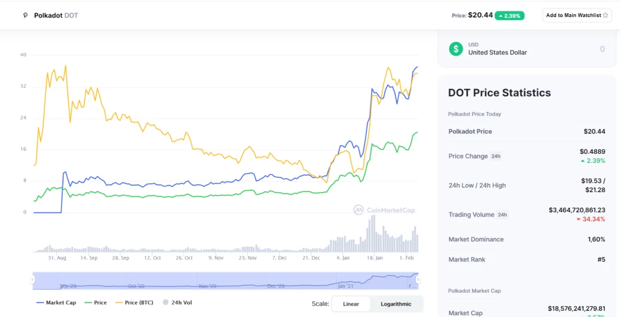Toggle the green Price legend series
This screenshot has height=317, width=620.
(x=96, y=302)
